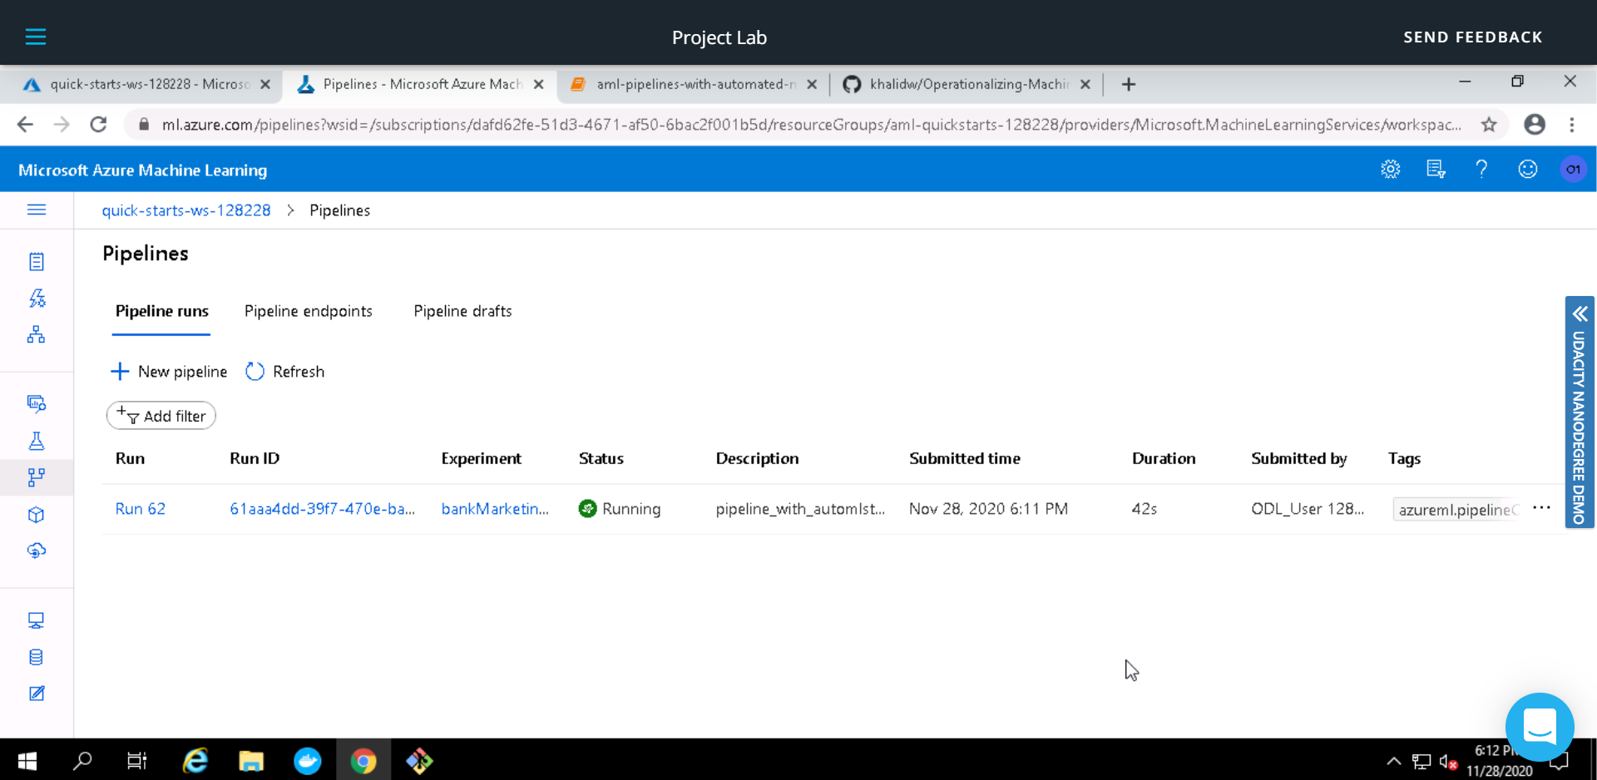Screen dimensions: 1597x780
Task: Open Azure ML feedback smiley icon
Action: [x=1528, y=170]
